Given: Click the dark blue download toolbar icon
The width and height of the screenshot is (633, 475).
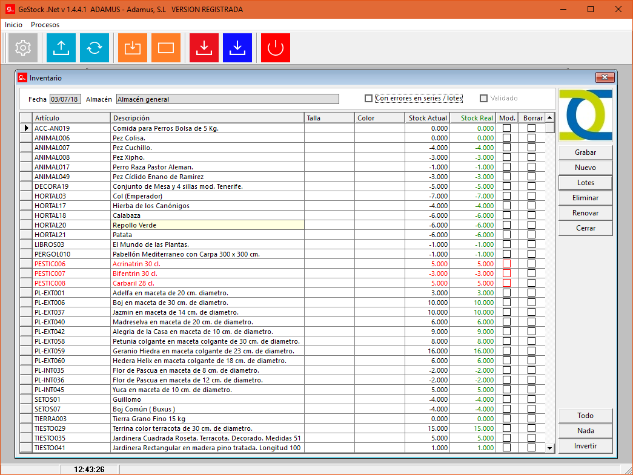Looking at the screenshot, I should click(x=237, y=48).
